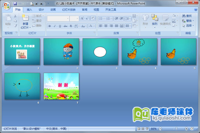Toggle center text alignment
This screenshot has height=133, width=200.
[106, 26]
